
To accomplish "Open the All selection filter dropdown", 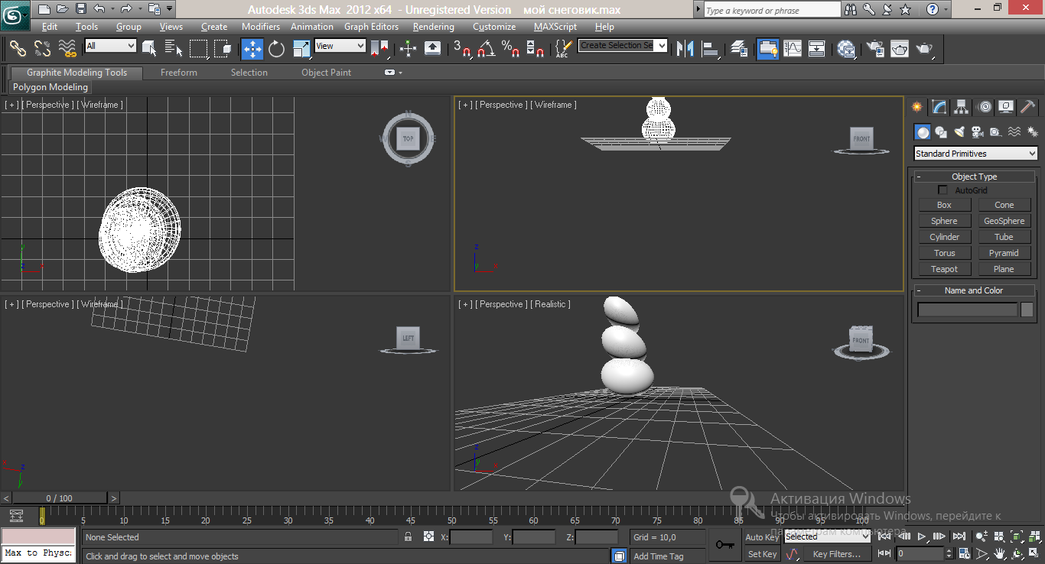I will click(110, 46).
